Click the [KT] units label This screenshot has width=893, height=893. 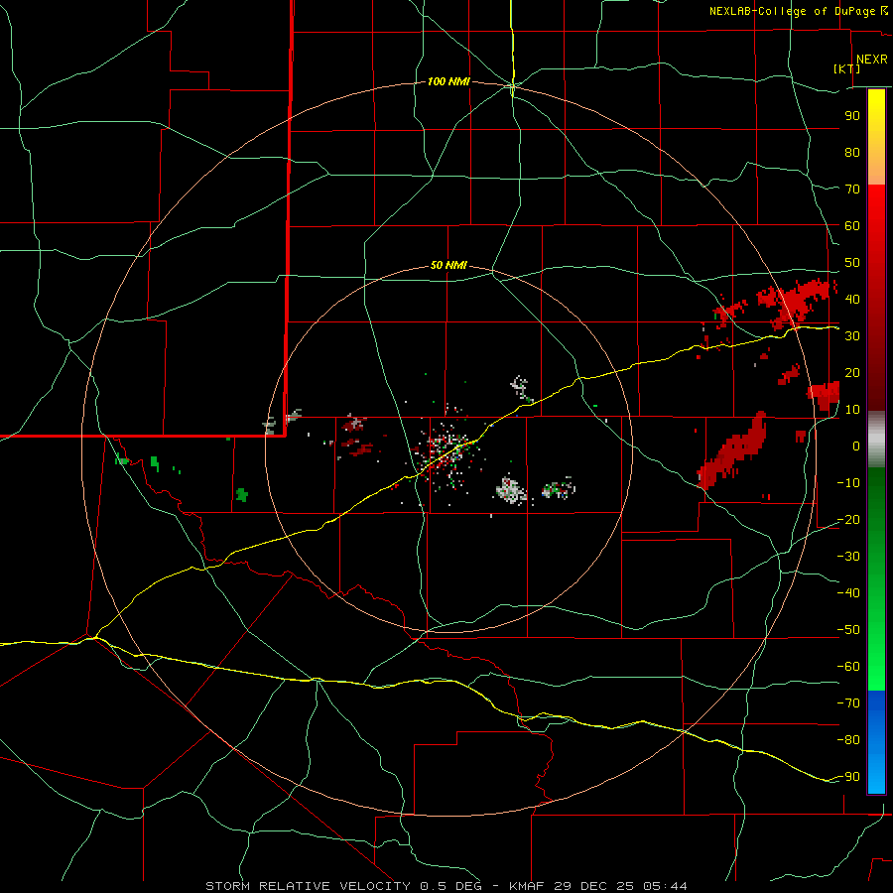(x=847, y=68)
